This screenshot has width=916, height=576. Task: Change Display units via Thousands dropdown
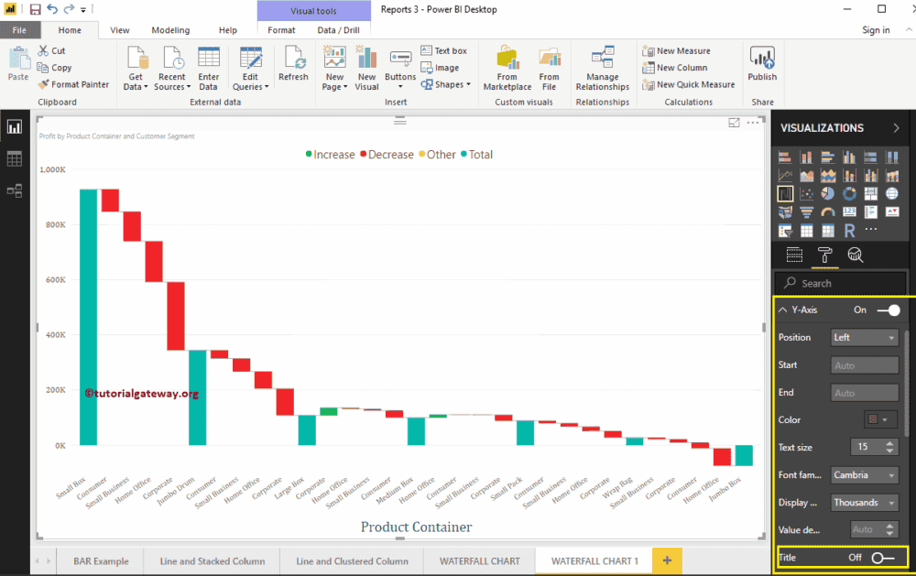click(x=864, y=502)
